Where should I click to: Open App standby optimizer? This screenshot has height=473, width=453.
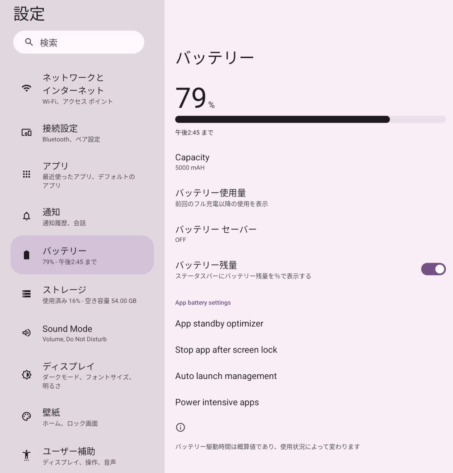[x=219, y=324]
